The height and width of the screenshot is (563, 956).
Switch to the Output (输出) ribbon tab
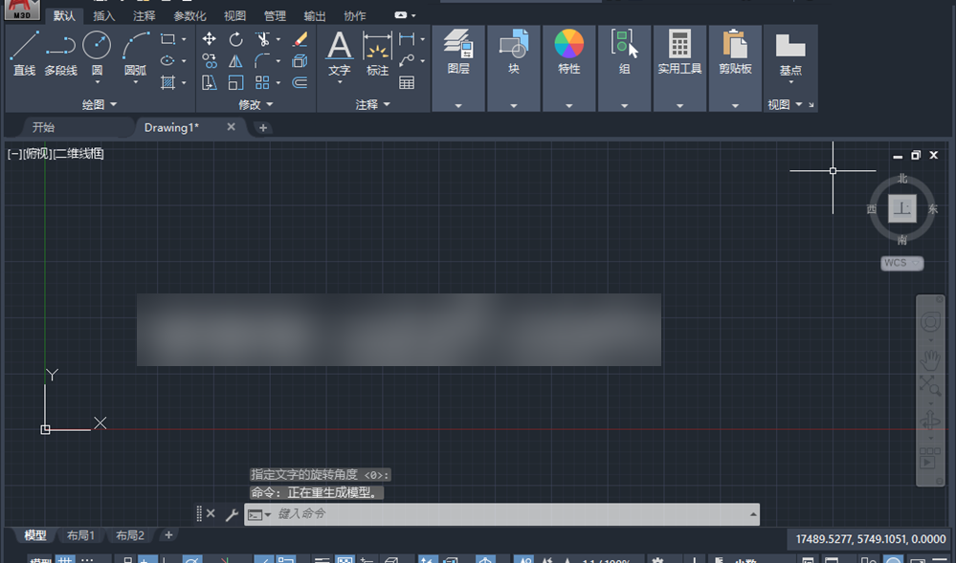pos(315,16)
